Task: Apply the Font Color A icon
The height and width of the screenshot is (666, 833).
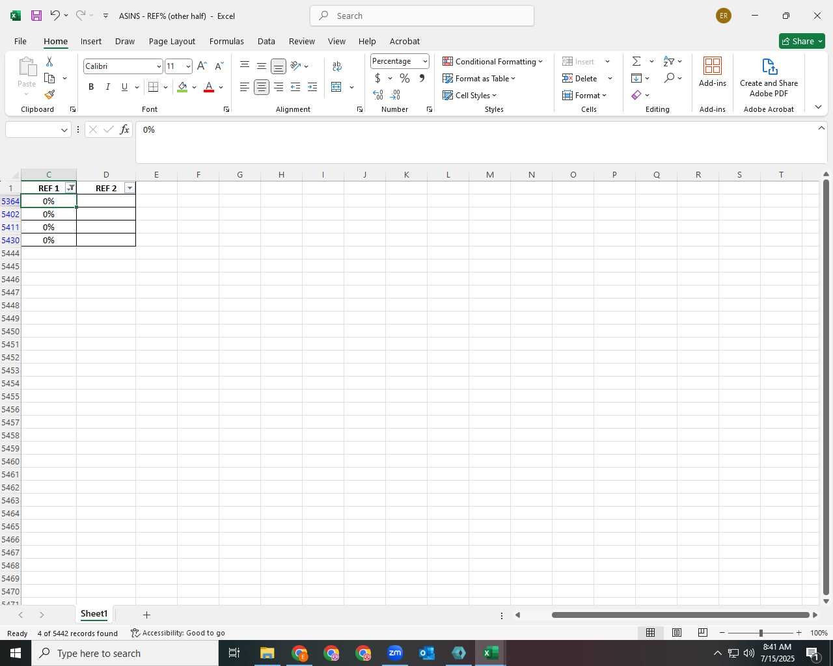Action: [209, 87]
